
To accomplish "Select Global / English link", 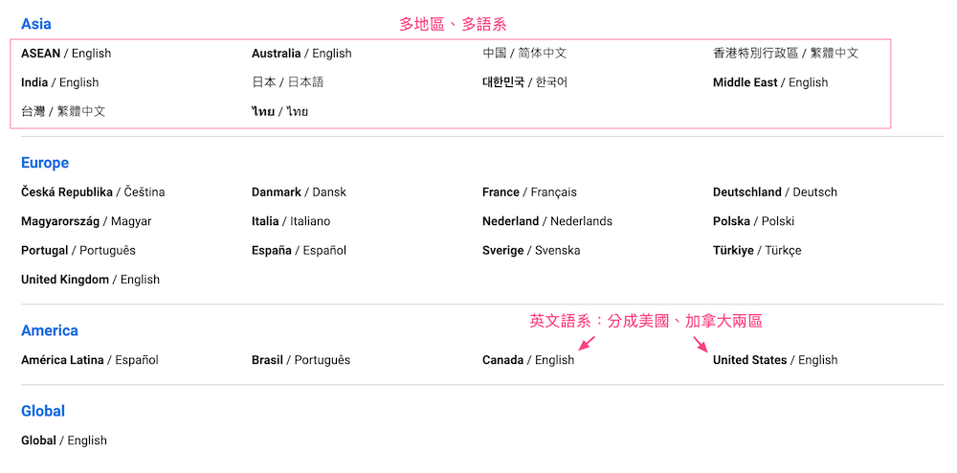I will coord(63,440).
